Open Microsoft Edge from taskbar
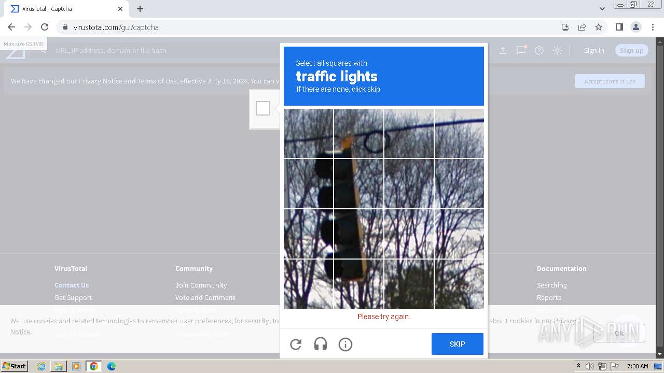The image size is (664, 373). [x=111, y=366]
